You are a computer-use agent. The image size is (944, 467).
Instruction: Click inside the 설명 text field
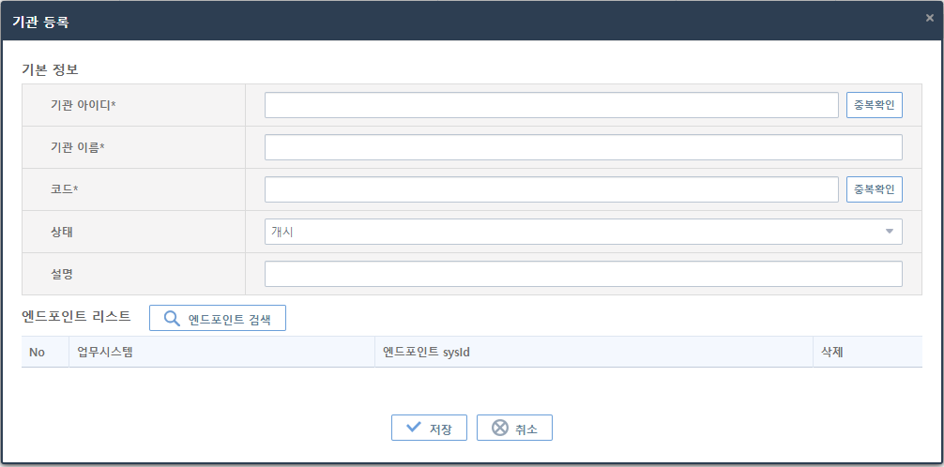(x=583, y=274)
